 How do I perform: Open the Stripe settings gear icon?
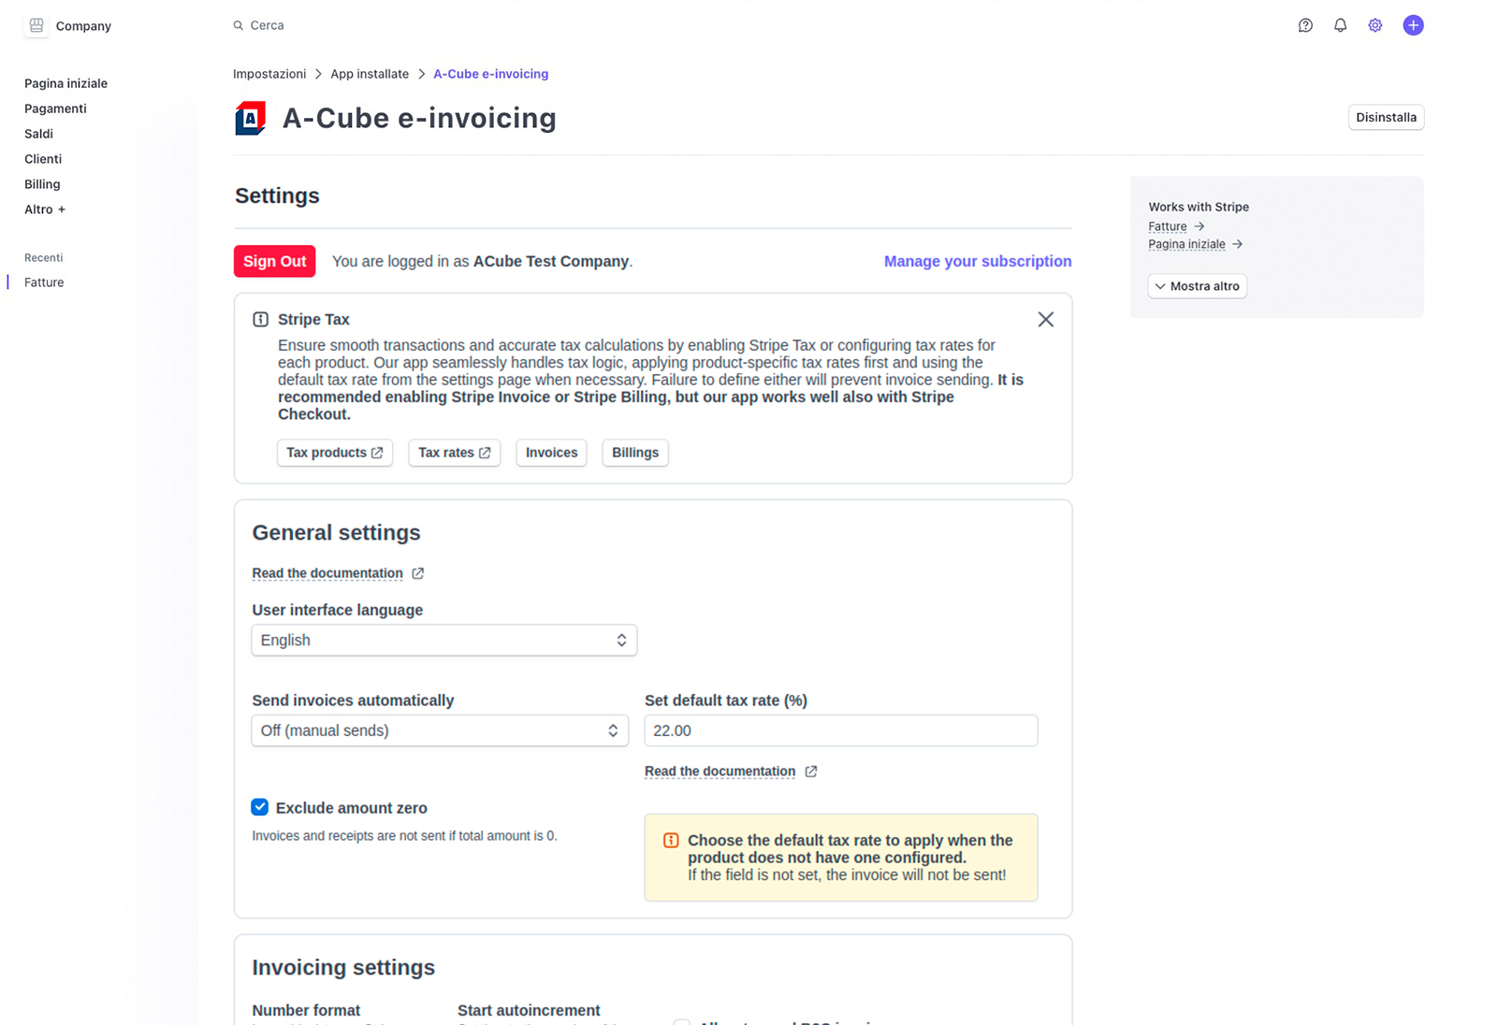[x=1375, y=25]
